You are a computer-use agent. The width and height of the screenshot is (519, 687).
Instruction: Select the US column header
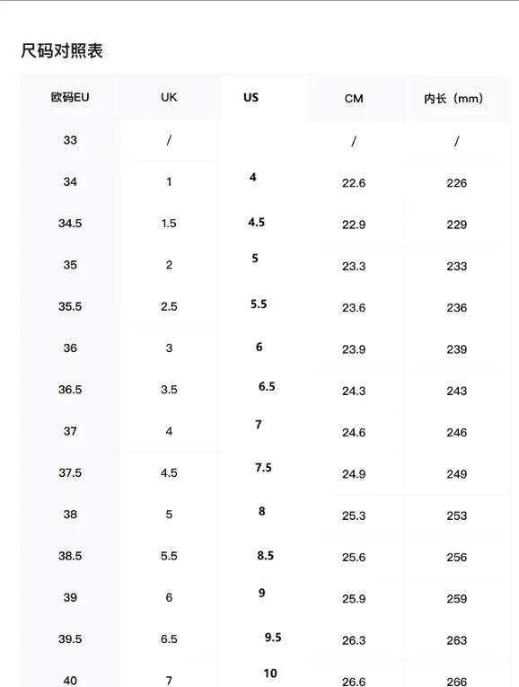click(x=251, y=97)
